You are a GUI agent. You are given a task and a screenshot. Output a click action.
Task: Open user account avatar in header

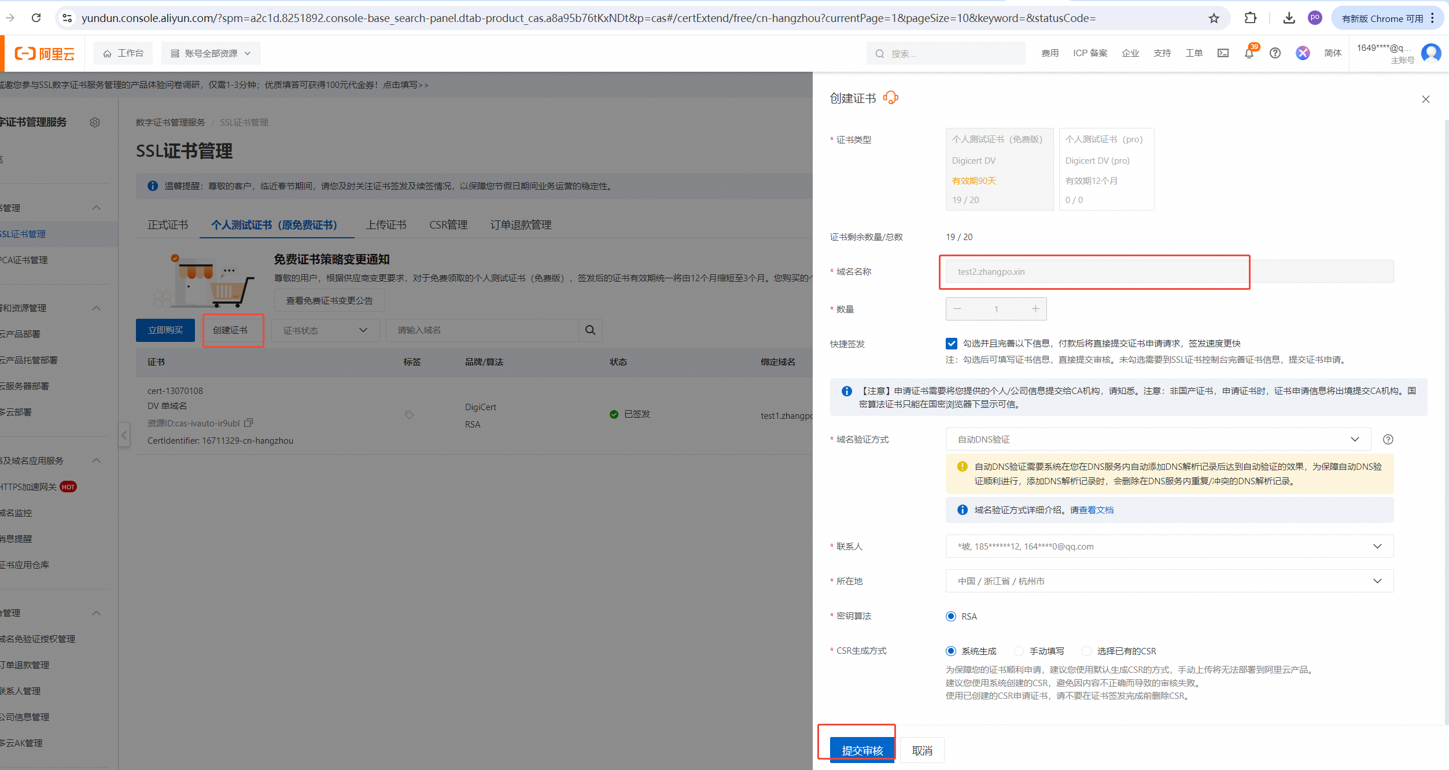tap(1430, 53)
